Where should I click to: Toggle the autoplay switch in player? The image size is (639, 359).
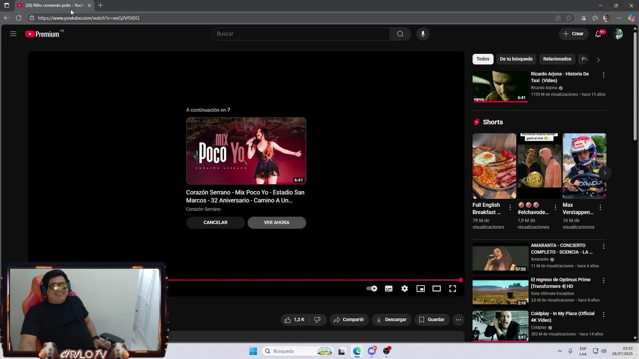click(x=372, y=289)
